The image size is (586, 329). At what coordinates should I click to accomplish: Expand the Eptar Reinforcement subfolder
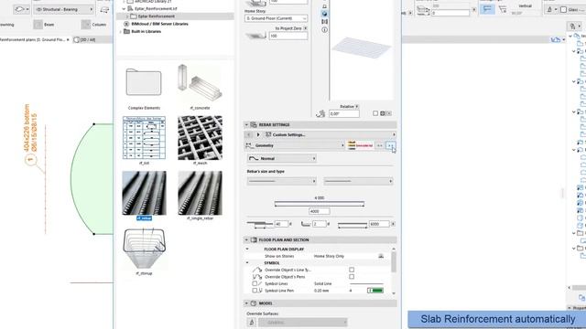pos(127,16)
